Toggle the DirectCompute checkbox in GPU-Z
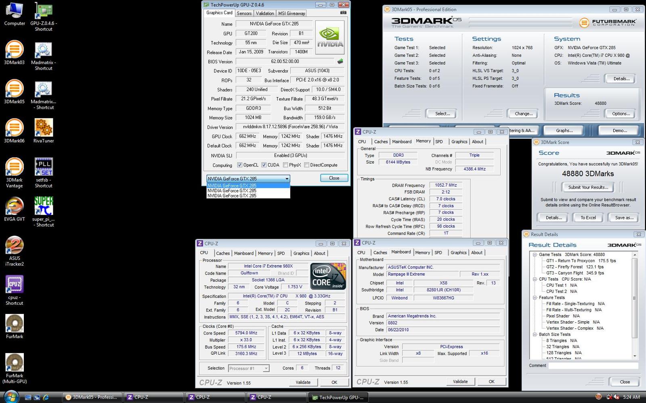 click(x=306, y=165)
